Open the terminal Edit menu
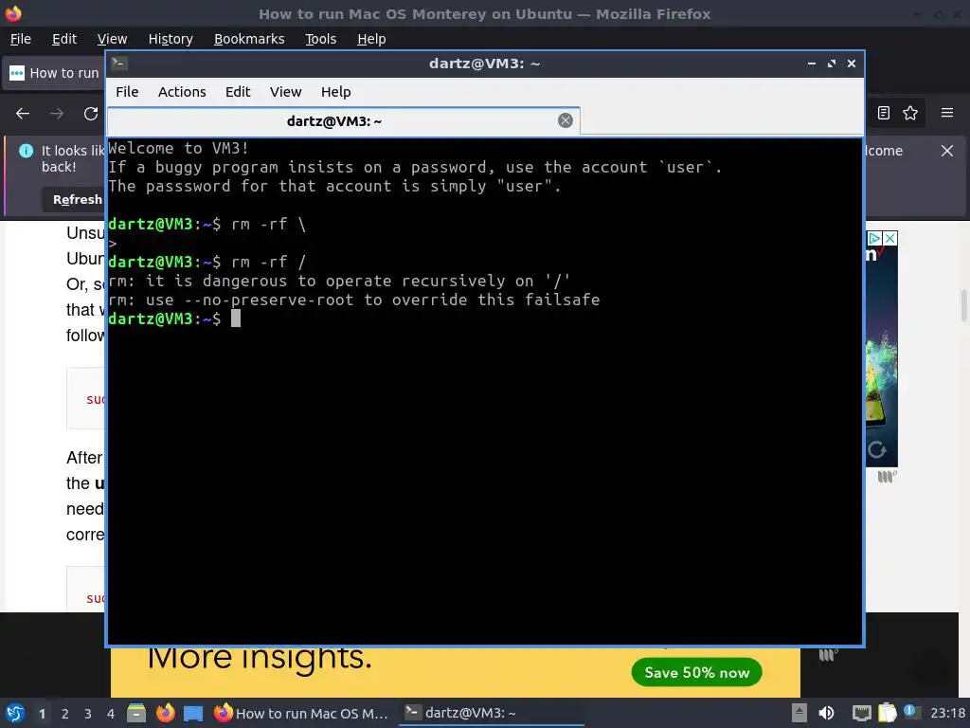The width and height of the screenshot is (970, 728). (238, 92)
